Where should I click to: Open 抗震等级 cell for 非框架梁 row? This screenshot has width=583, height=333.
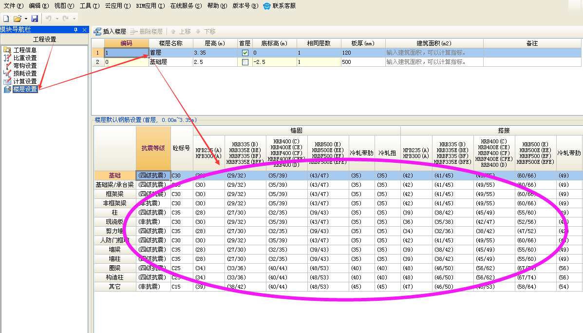tap(153, 203)
